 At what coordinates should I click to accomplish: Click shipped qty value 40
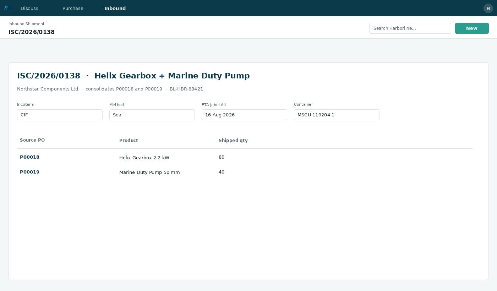[222, 172]
